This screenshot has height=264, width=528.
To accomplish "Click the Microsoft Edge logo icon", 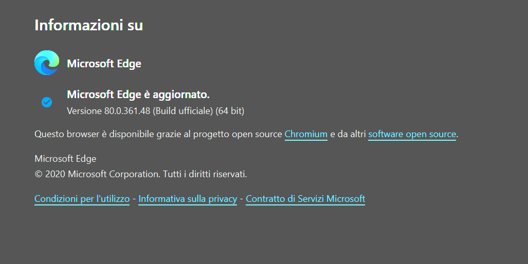I will click(x=47, y=63).
